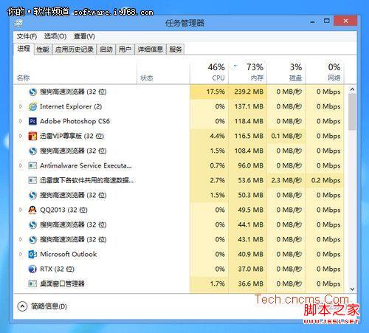
Task: Click the 137.1 MB memory value
Action: click(x=249, y=106)
